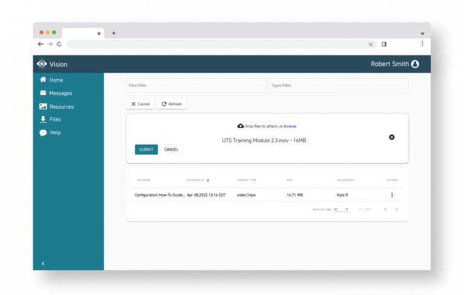Click the Robert Smith user avatar icon
Viewport: 464px width, 295px height.
pyautogui.click(x=415, y=64)
